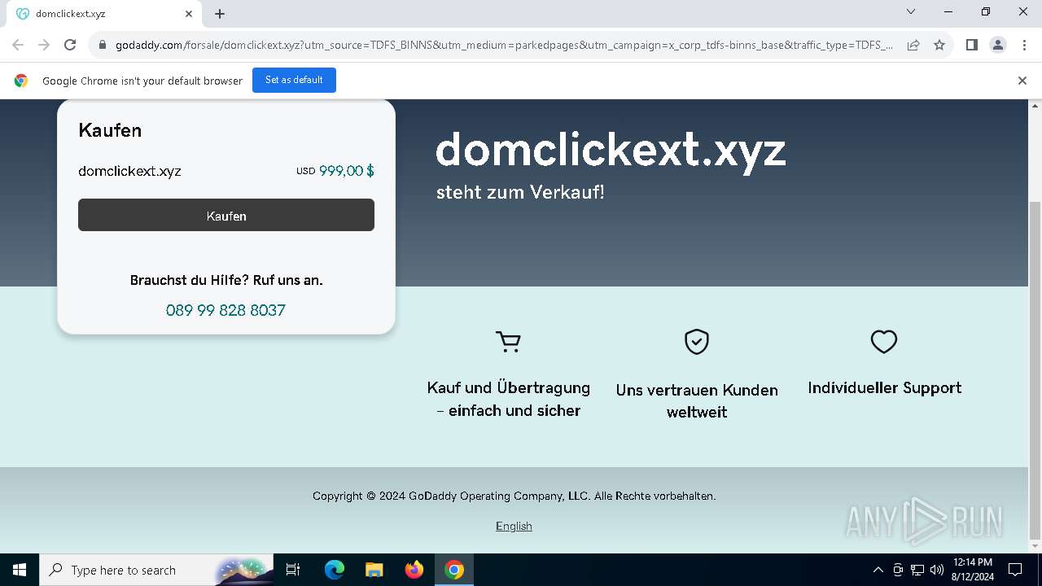The width and height of the screenshot is (1042, 586).
Task: Select the domclickext.xyz browser tab
Action: click(x=103, y=14)
